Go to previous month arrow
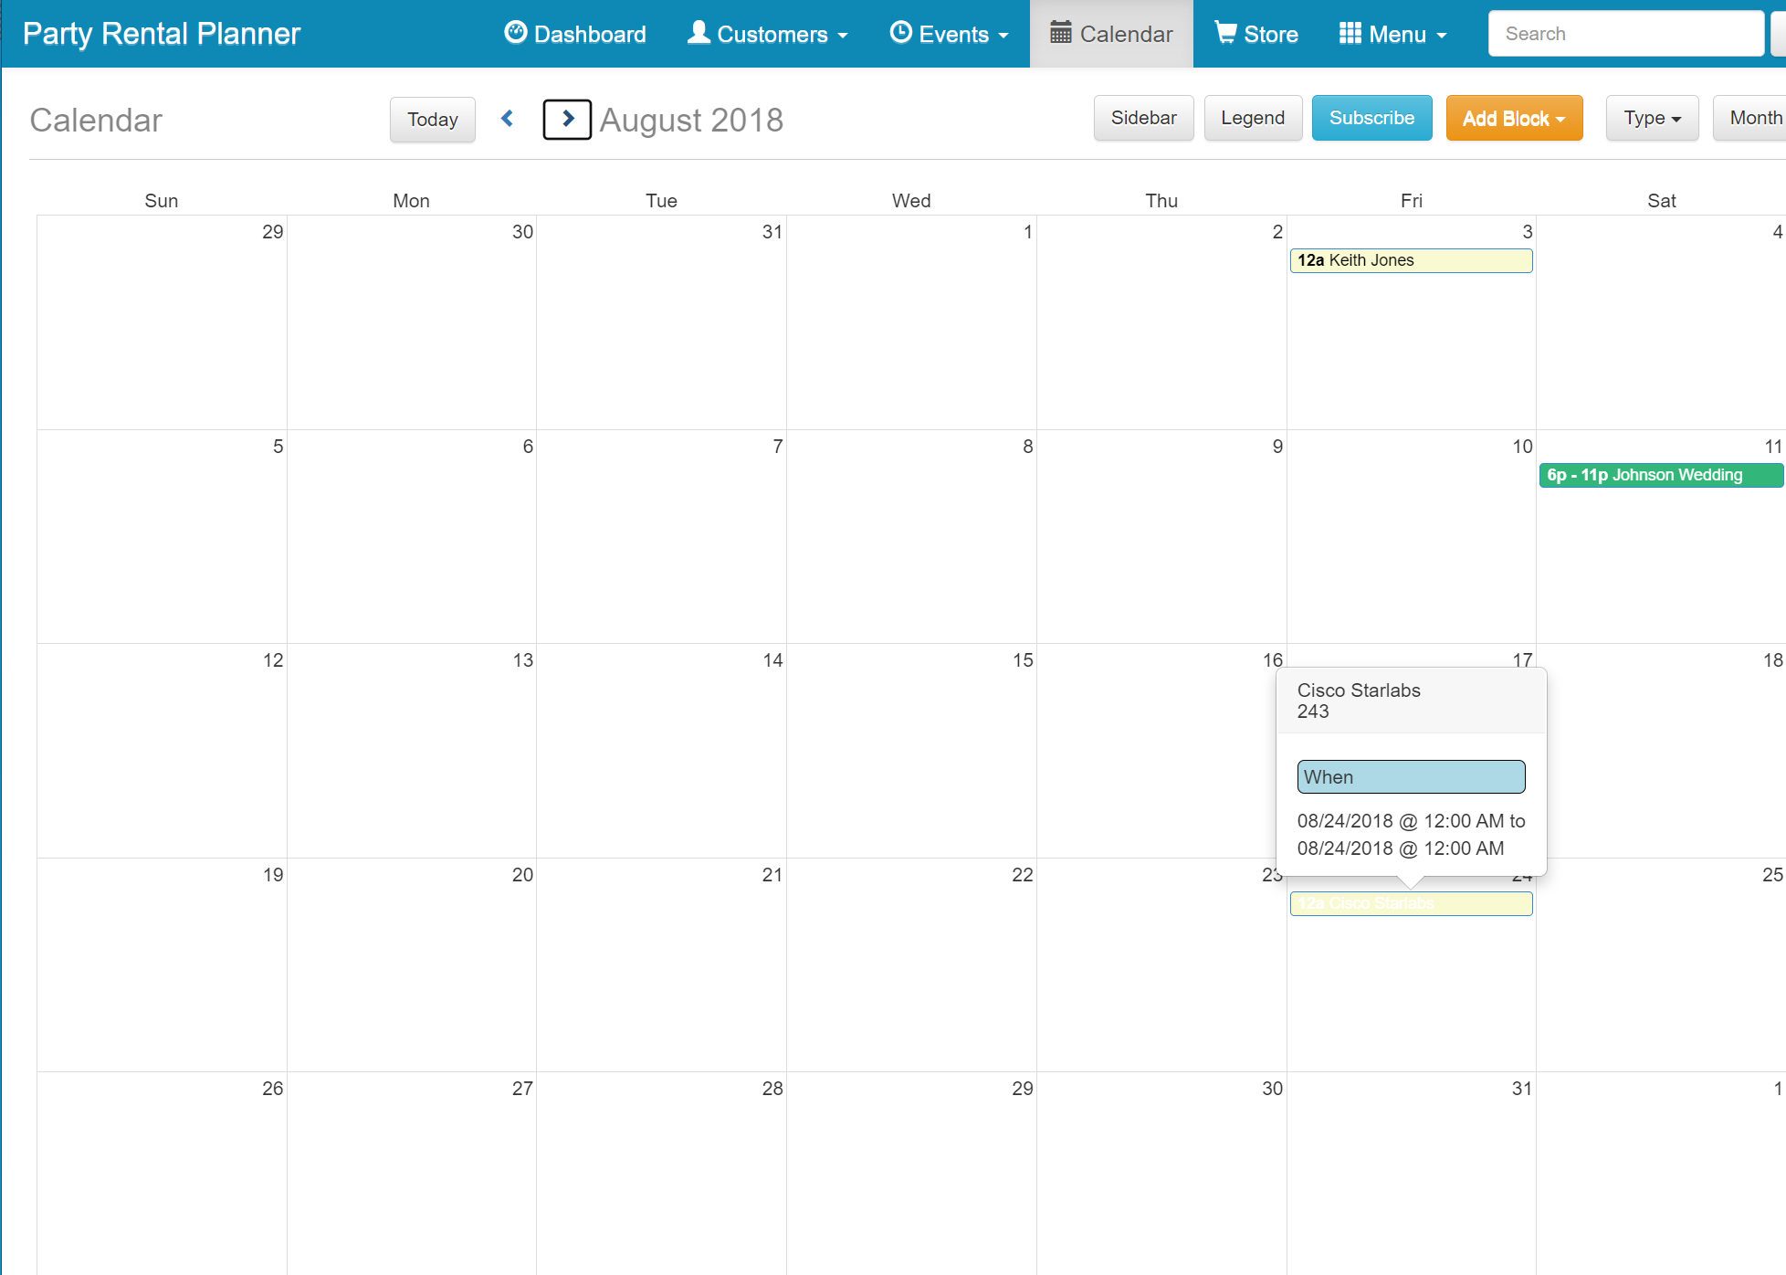Screen dimensions: 1786x1275 pos(508,119)
